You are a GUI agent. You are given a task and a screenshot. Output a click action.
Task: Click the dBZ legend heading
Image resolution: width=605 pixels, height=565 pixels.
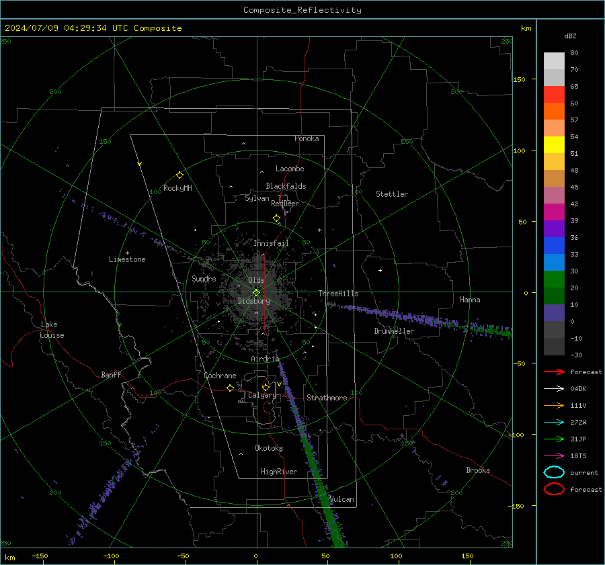tap(570, 36)
